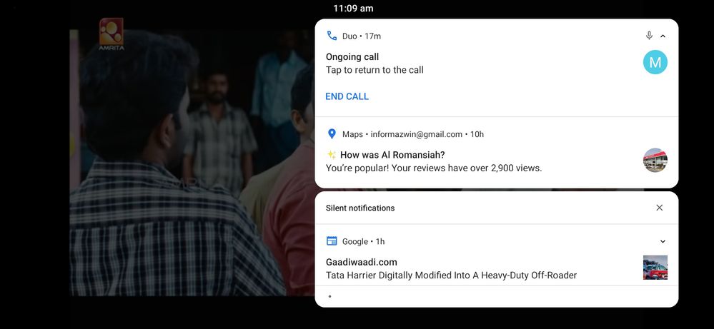Tap the Silent notifications header
Viewport: 714px width, 329px height.
coord(360,208)
